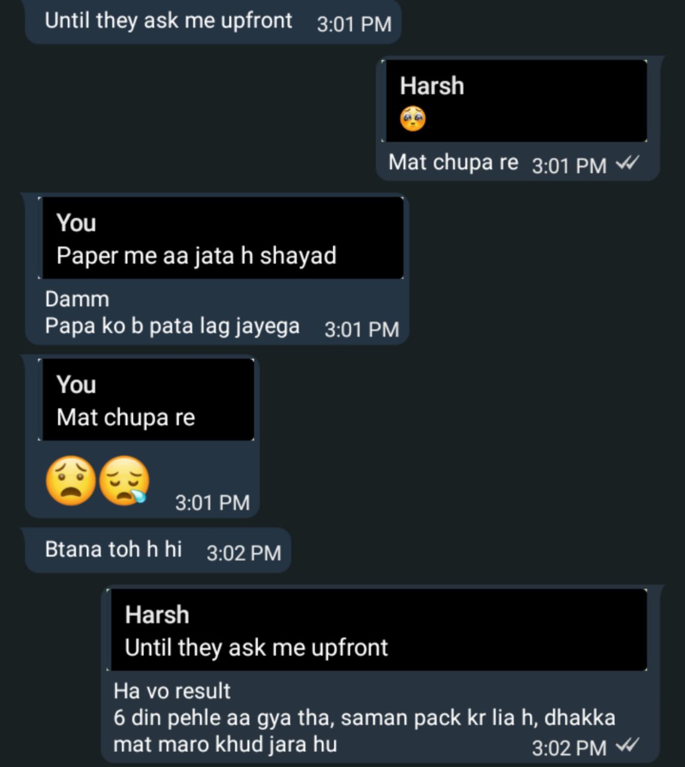Select 'Papa ko b pata lag jayega' text
This screenshot has width=685, height=767.
[172, 326]
